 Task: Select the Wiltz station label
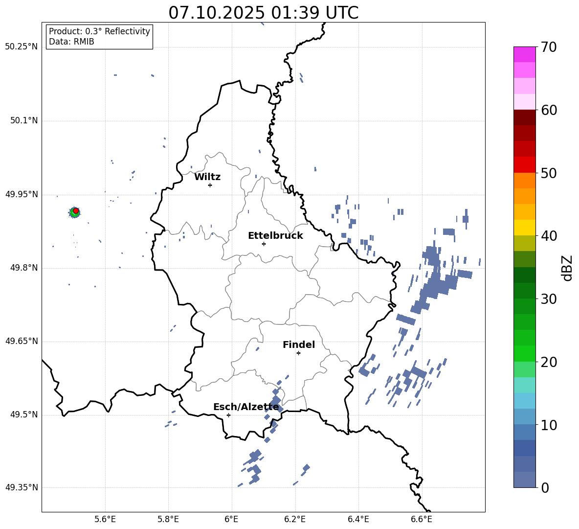pos(207,177)
